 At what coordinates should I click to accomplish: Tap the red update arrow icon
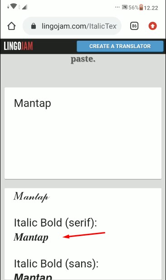pyautogui.click(x=152, y=26)
